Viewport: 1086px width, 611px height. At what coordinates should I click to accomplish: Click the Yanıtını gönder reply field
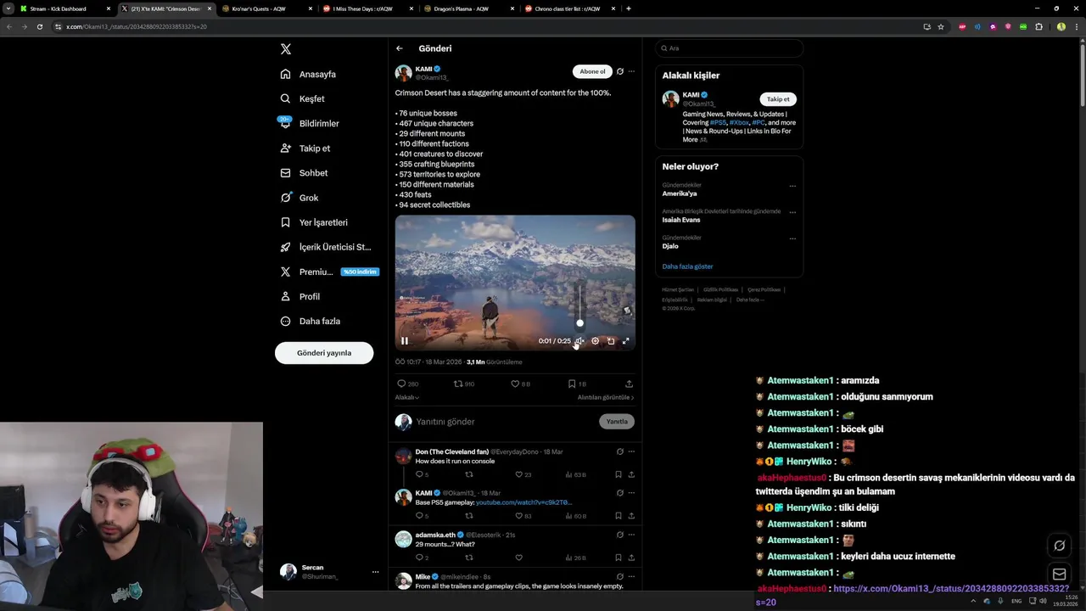(505, 422)
